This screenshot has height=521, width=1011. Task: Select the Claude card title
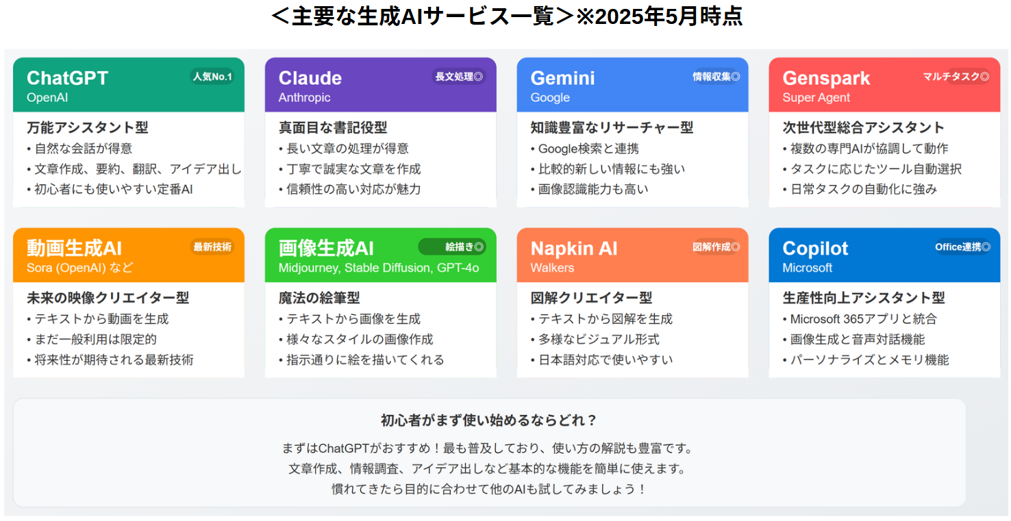pyautogui.click(x=310, y=78)
